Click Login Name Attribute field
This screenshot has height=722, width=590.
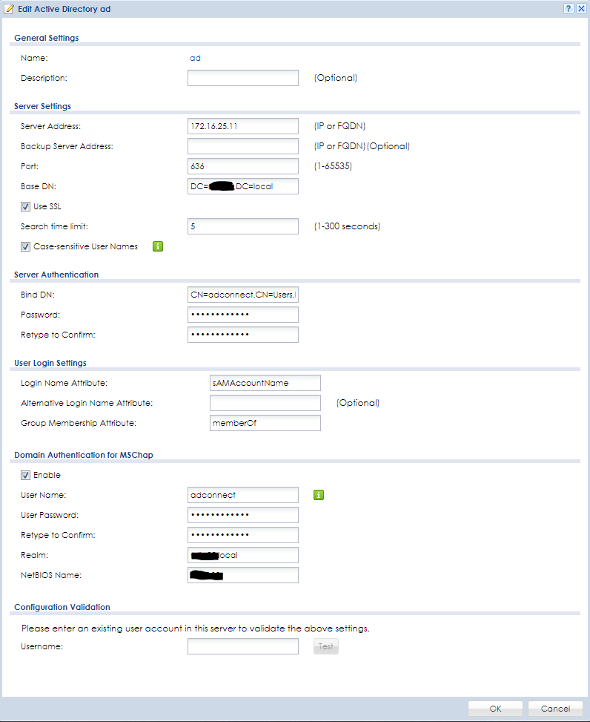click(x=265, y=383)
